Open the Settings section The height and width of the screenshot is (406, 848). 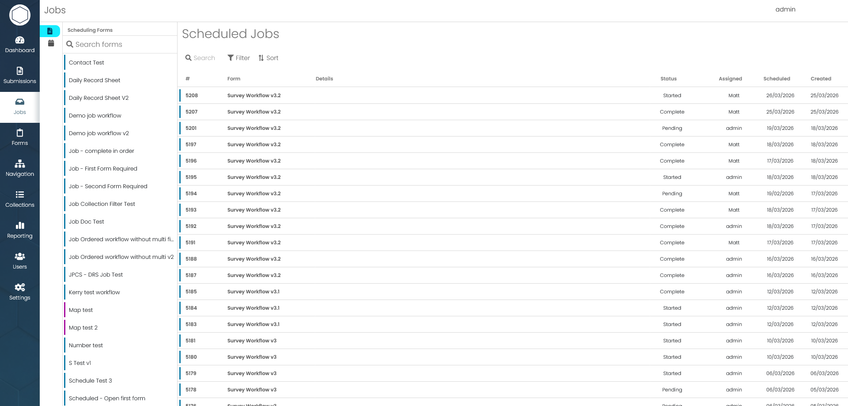19,292
